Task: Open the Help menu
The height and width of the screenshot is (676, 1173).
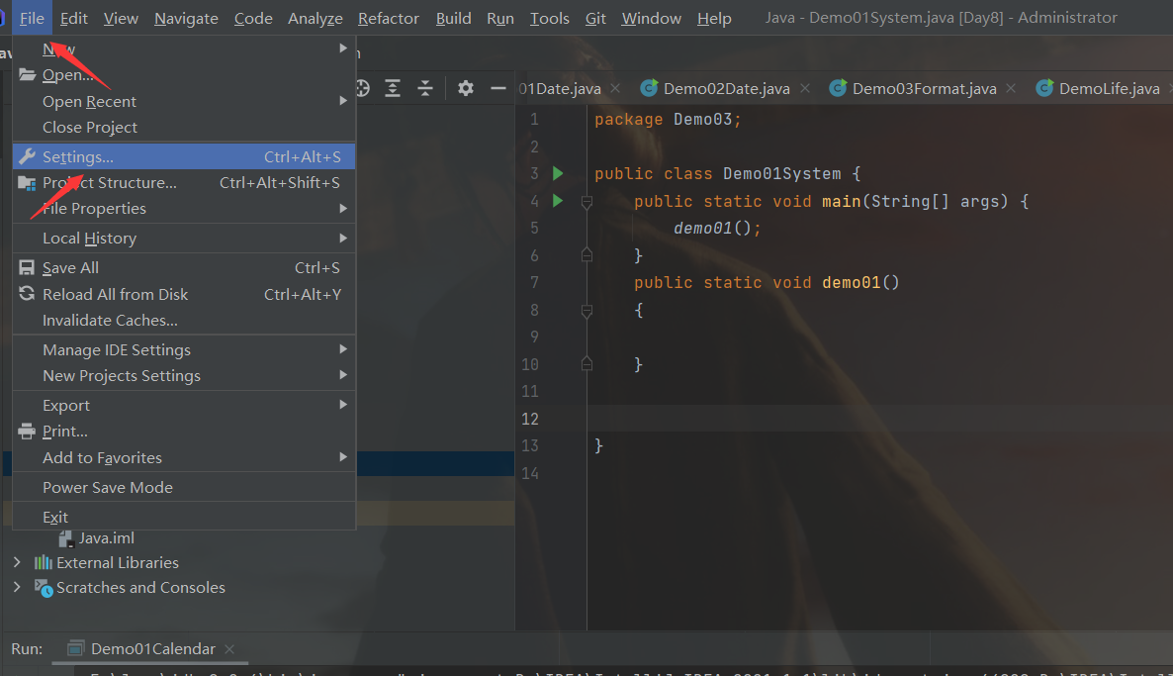Action: (714, 18)
